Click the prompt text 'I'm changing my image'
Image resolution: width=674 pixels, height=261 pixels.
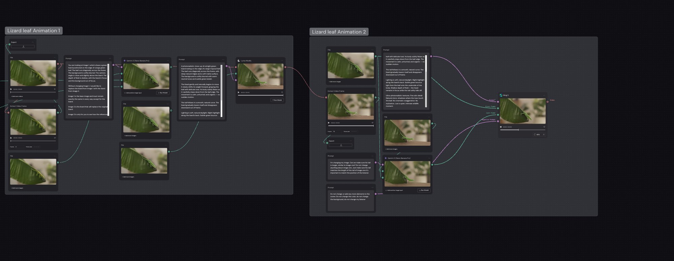click(x=340, y=163)
